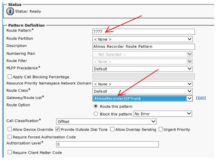Open the Gateway/Route List dropdown

coord(142,98)
